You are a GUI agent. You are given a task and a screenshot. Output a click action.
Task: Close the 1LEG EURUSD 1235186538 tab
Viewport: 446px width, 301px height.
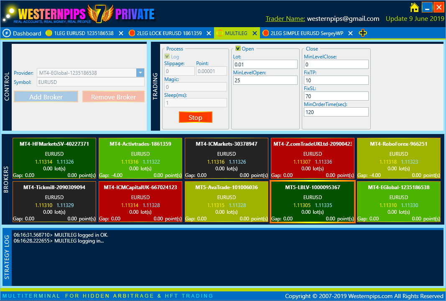[x=121, y=33]
